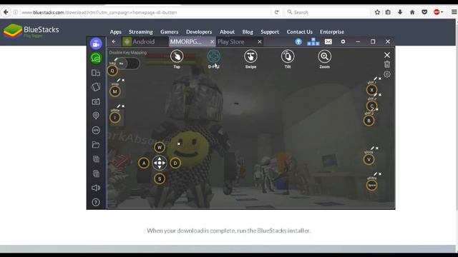
Task: Open the Gamers page link
Action: pyautogui.click(x=170, y=31)
